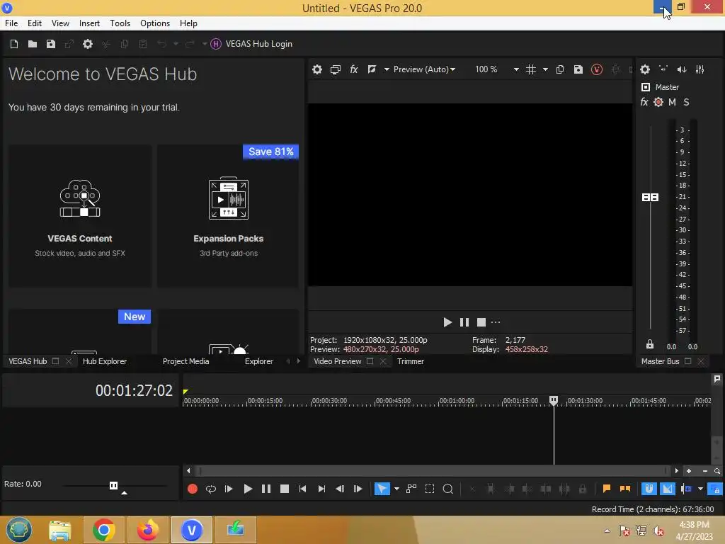Expand the split screen view dropdown arrow
725x544 pixels.
pyautogui.click(x=387, y=69)
